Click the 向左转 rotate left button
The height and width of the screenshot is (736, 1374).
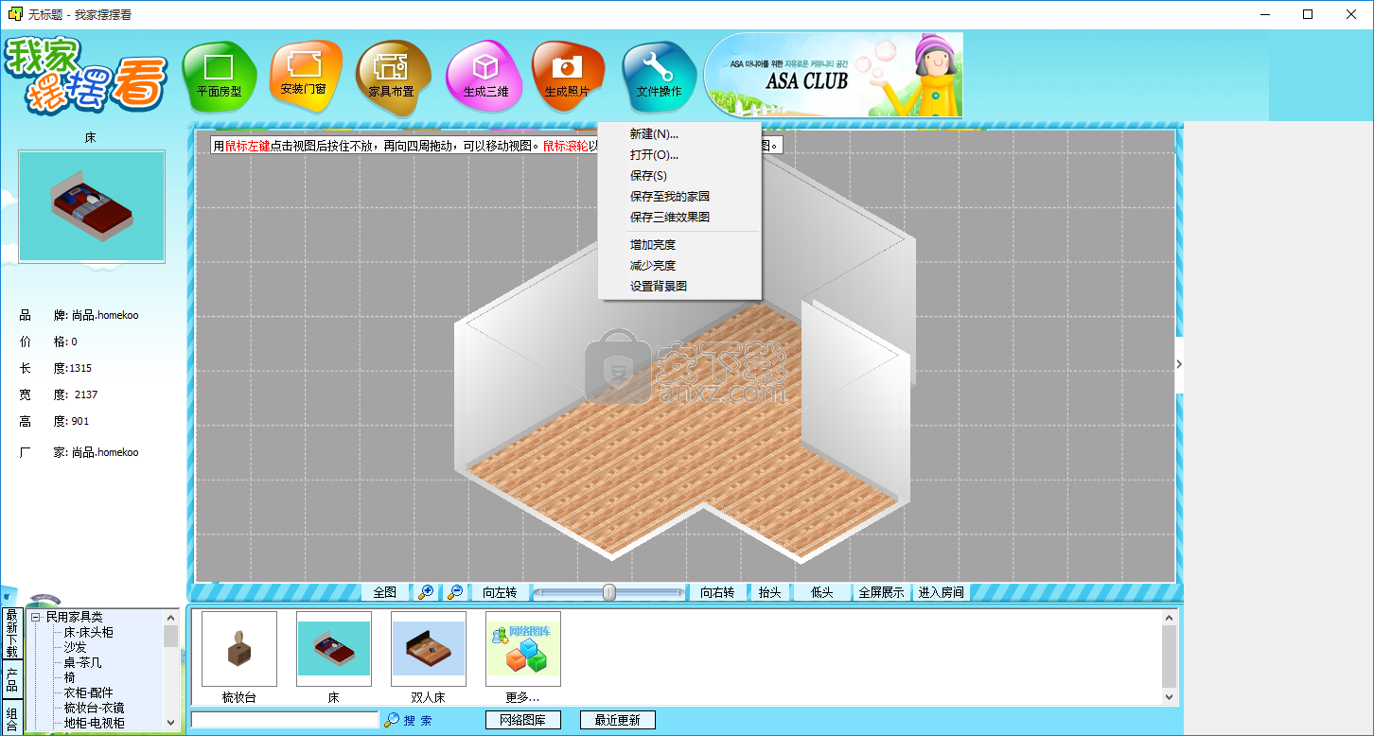tap(500, 592)
